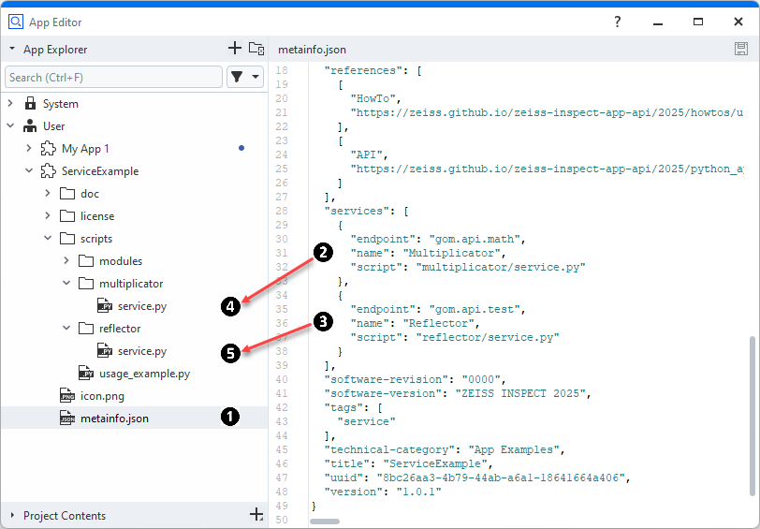Click the add new app plus icon
Image resolution: width=760 pixels, height=529 pixels.
click(x=235, y=49)
